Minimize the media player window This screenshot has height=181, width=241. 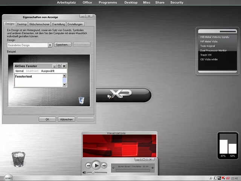coord(138,160)
